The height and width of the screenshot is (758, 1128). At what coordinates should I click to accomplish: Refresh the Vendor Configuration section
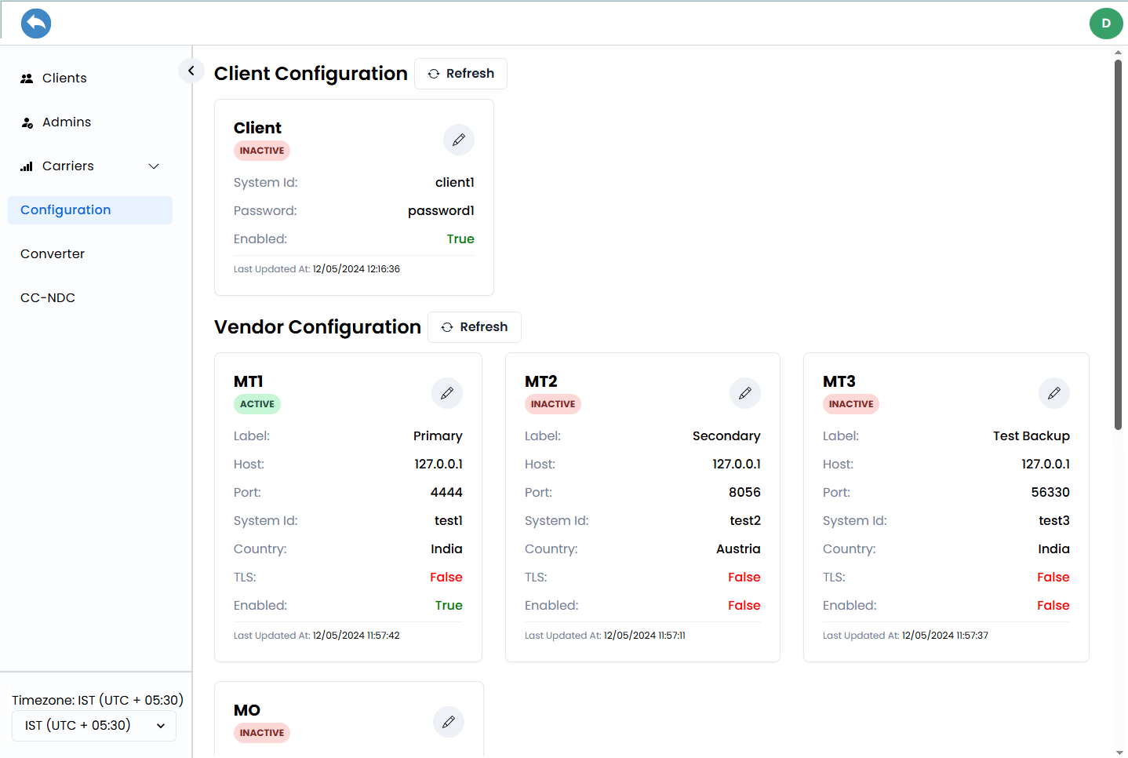(475, 327)
